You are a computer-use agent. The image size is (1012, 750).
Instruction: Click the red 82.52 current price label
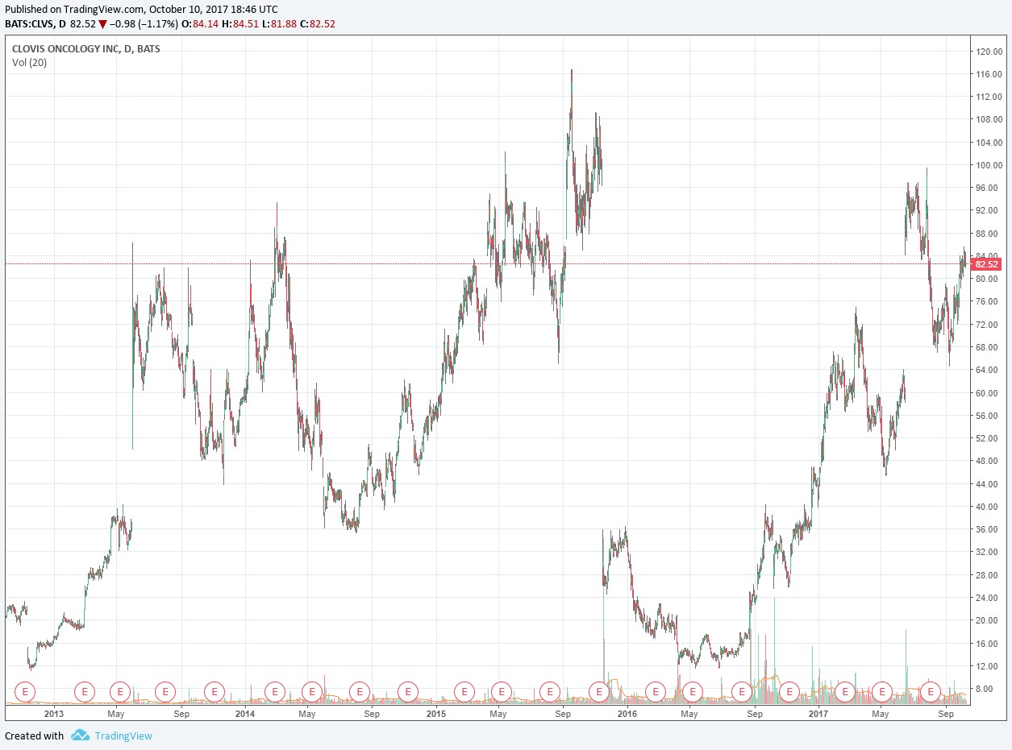986,264
